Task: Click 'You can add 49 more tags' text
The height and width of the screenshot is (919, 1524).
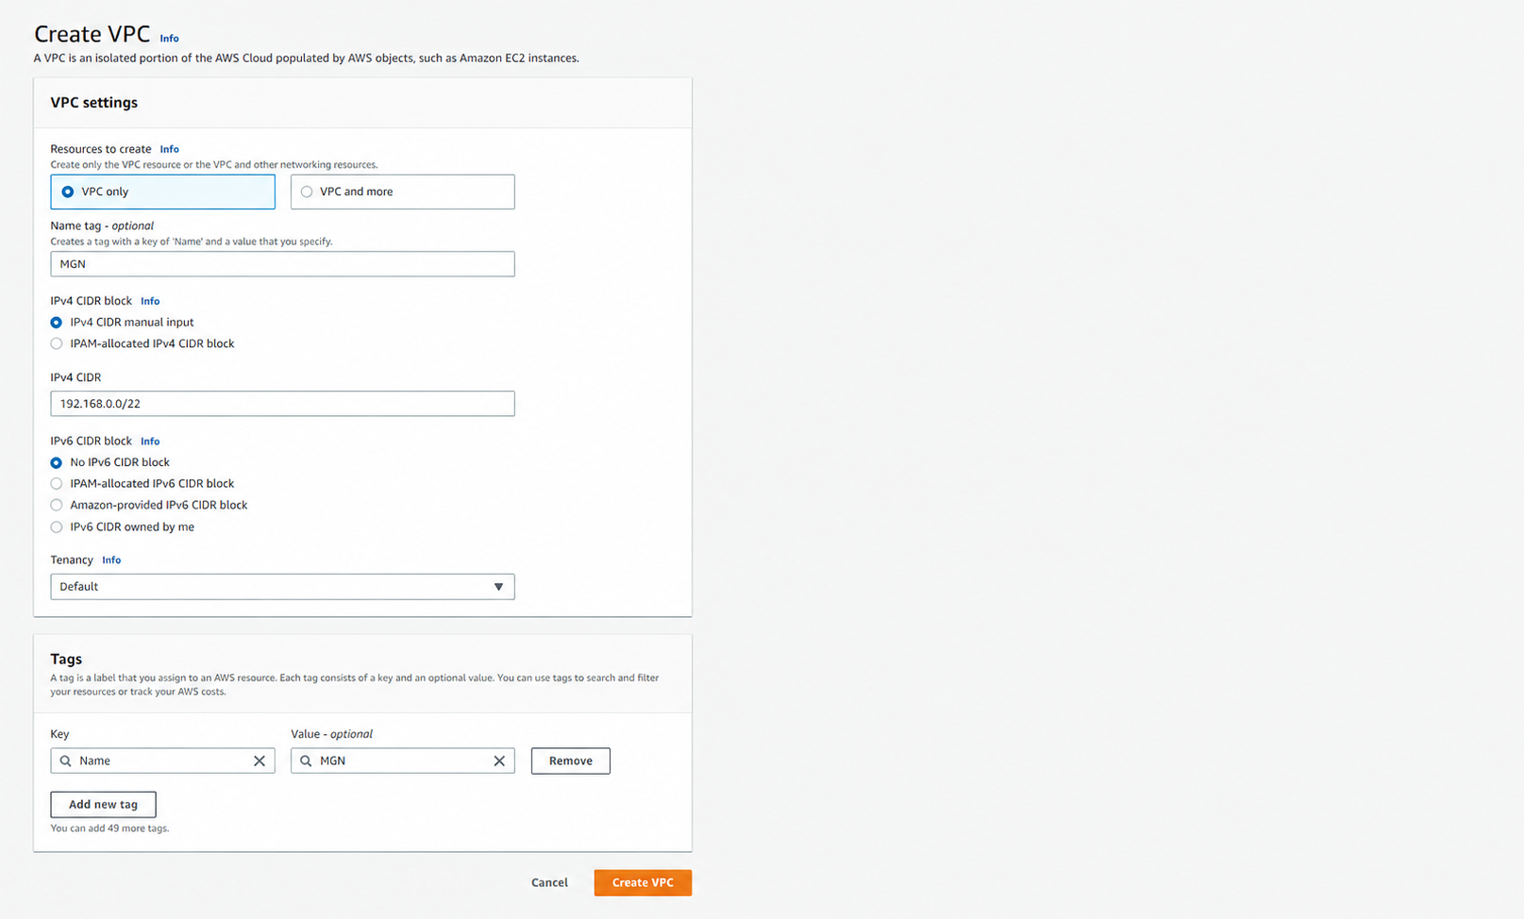Action: [109, 828]
